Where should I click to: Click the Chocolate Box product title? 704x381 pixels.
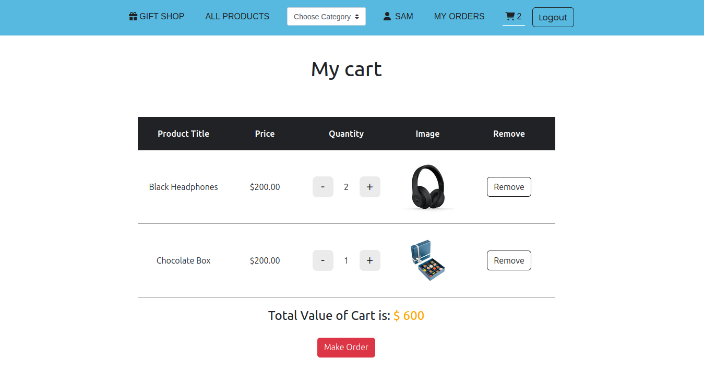(x=183, y=260)
